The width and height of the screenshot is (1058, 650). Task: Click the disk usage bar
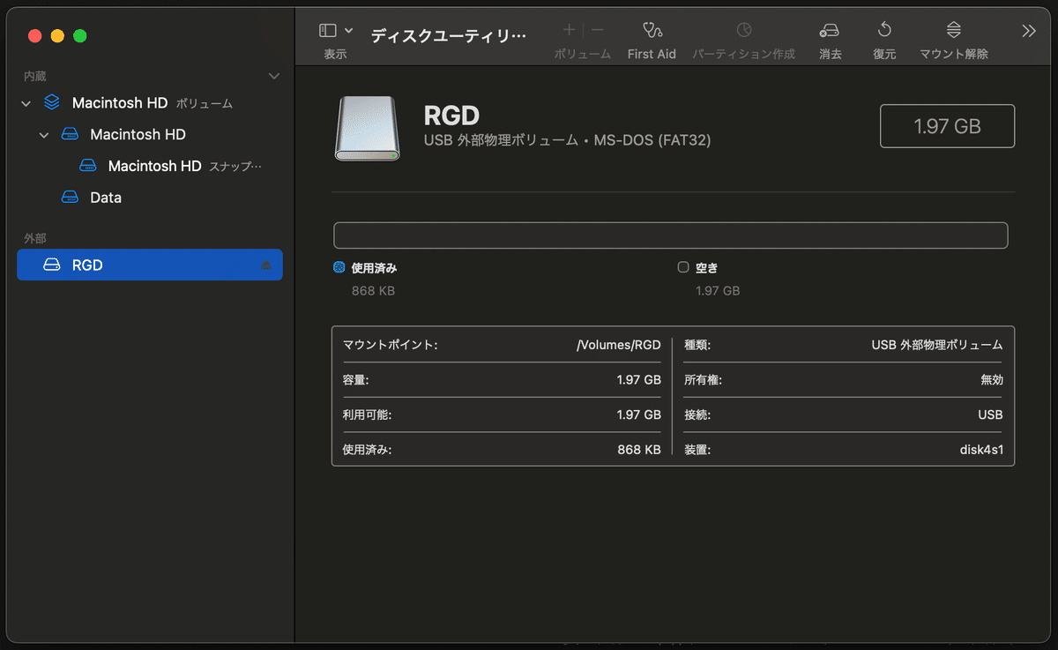coord(671,235)
